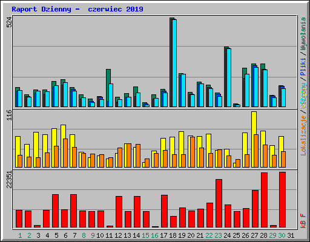Click the green bar for day 11
310x242 pixels.
(x=108, y=88)
